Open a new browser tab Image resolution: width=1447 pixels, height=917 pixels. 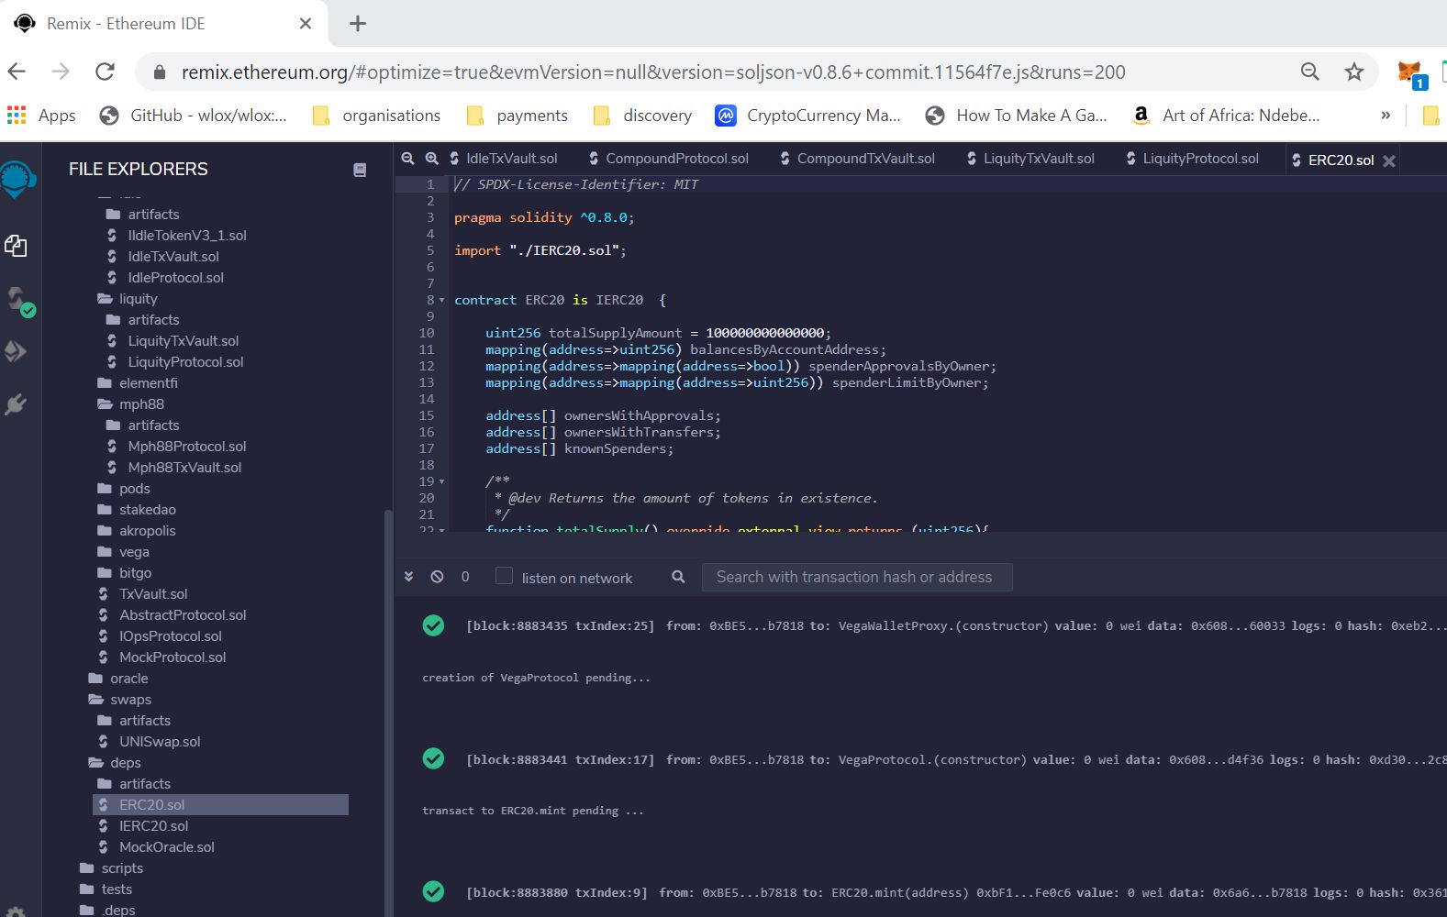click(358, 24)
